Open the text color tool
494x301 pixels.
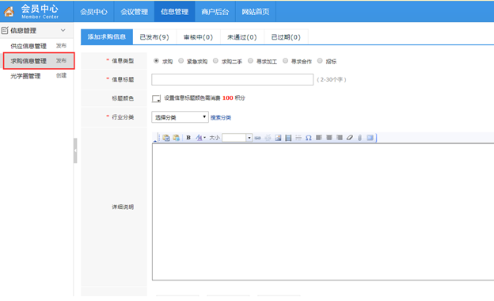point(199,138)
